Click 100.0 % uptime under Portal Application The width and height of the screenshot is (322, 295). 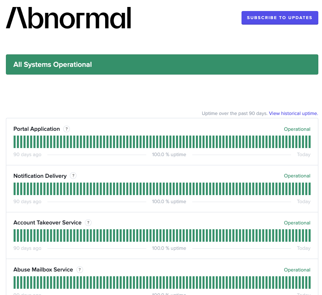(169, 155)
